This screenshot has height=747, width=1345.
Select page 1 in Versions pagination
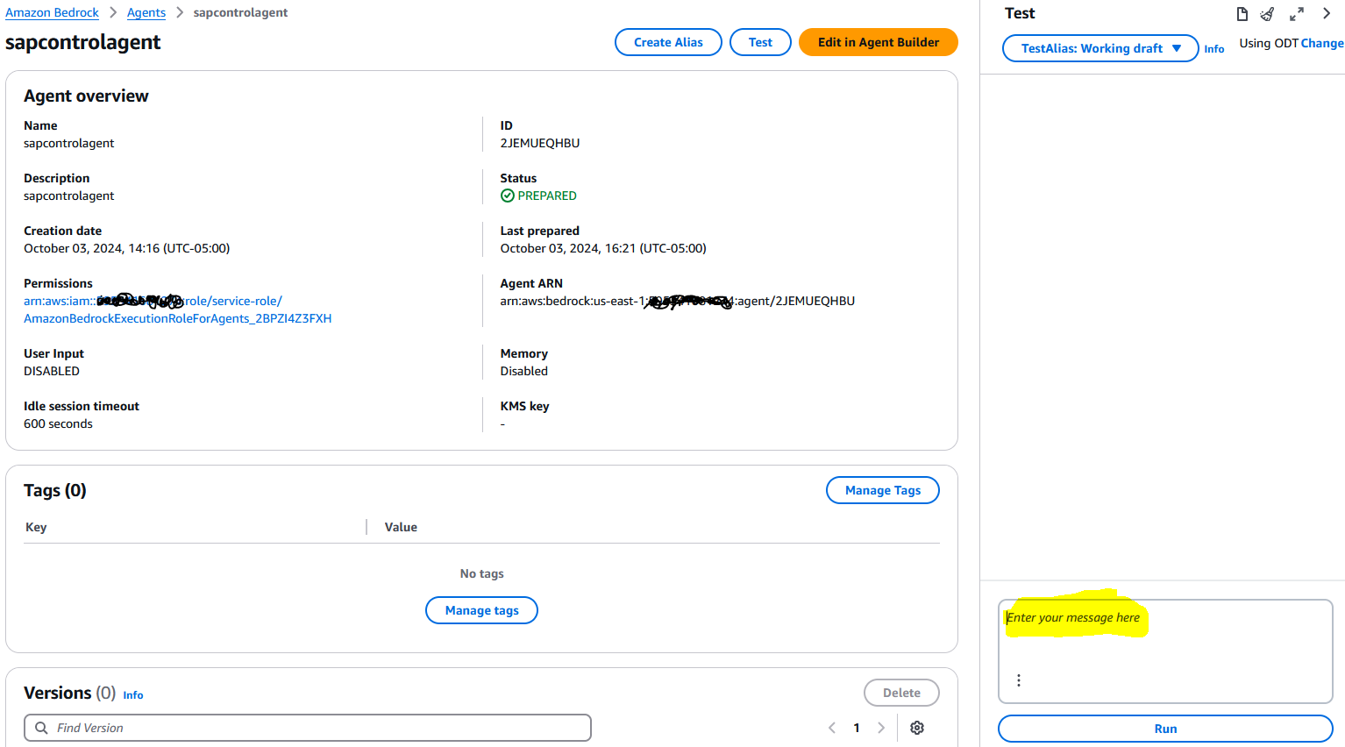click(x=857, y=728)
